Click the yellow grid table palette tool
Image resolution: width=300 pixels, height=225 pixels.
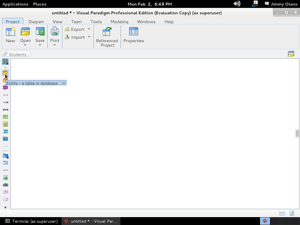click(x=5, y=124)
